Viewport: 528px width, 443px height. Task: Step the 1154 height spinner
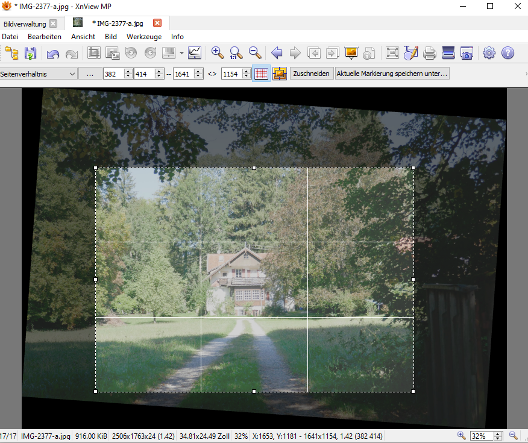247,74
